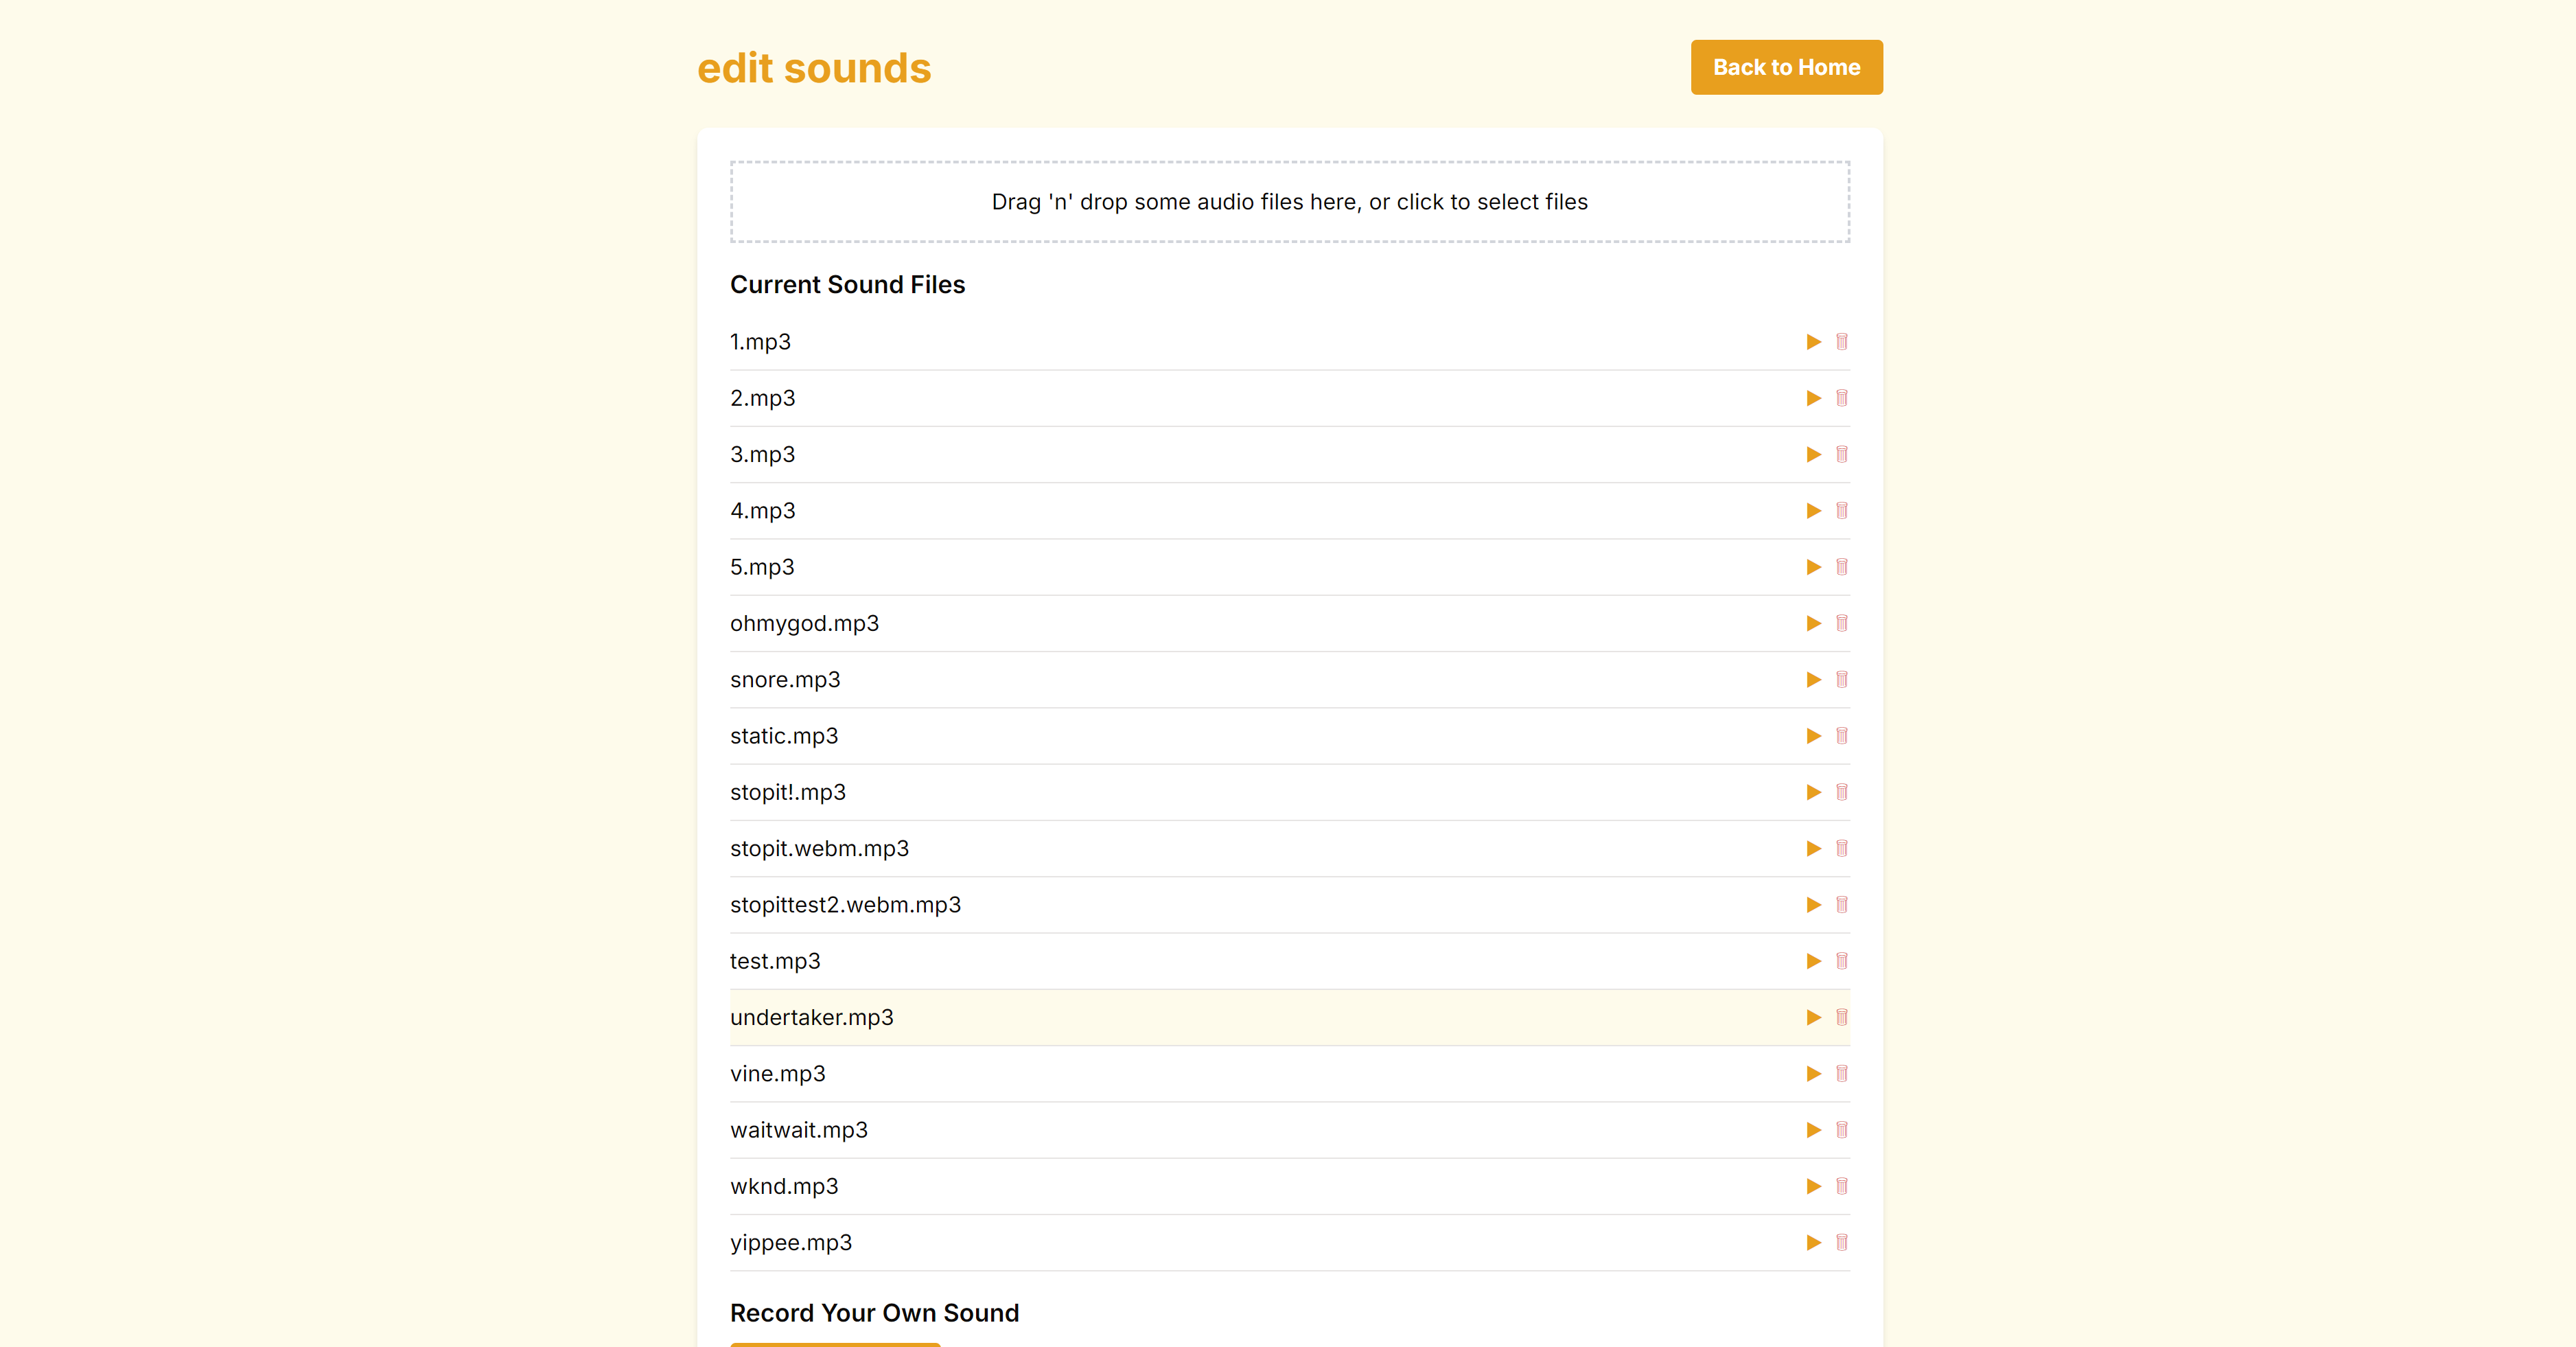The image size is (2576, 1347).
Task: Delete the ohmygod.mp3 file
Action: (1841, 624)
